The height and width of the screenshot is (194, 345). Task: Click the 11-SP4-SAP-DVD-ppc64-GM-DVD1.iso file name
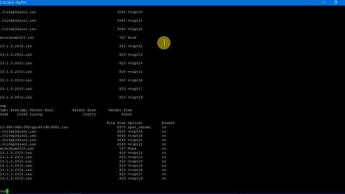tap(34, 127)
